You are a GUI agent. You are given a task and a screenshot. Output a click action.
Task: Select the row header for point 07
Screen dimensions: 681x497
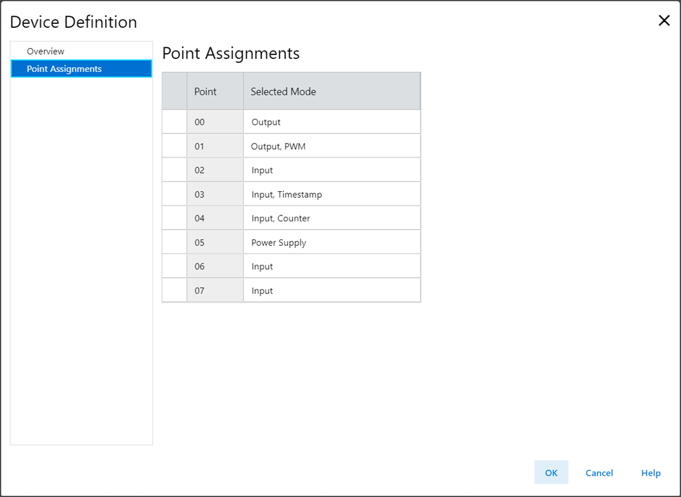tap(174, 291)
